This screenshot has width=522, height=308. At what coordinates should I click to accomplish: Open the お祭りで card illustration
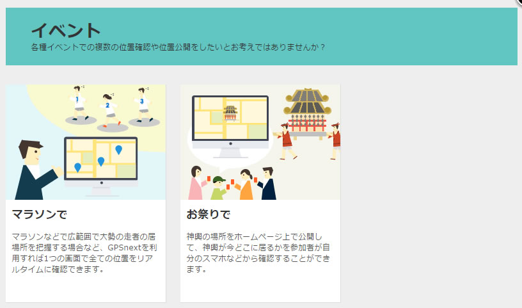click(x=260, y=142)
